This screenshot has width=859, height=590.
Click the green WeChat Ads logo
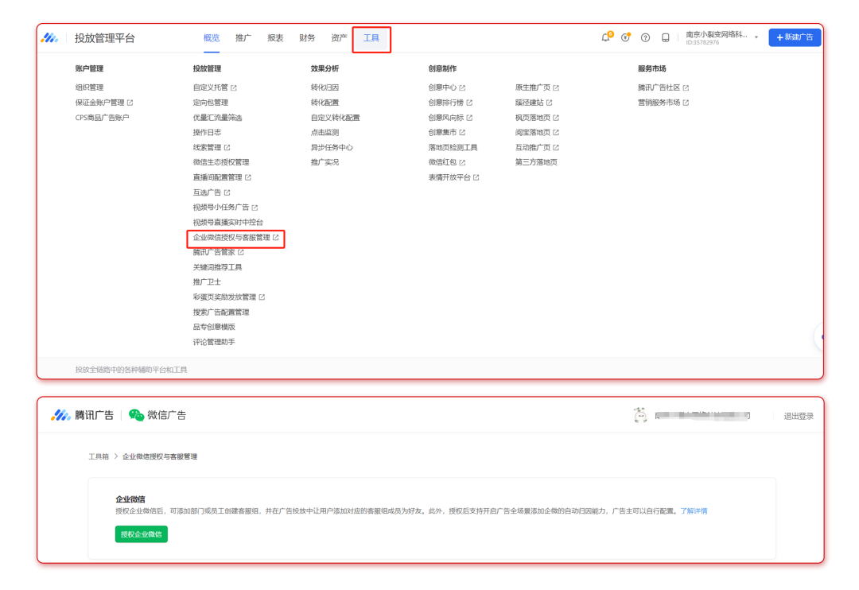137,415
